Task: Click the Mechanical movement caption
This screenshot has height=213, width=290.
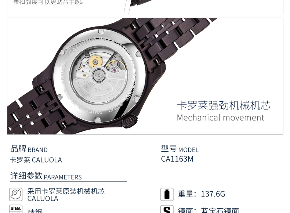Action: 221,118
